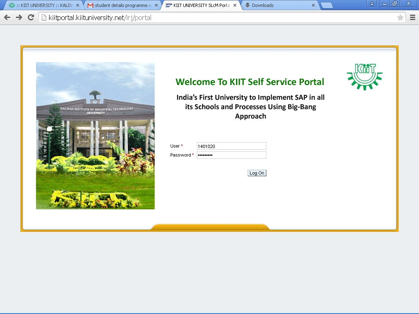Click the back navigation arrow
The image size is (419, 314).
pos(7,17)
